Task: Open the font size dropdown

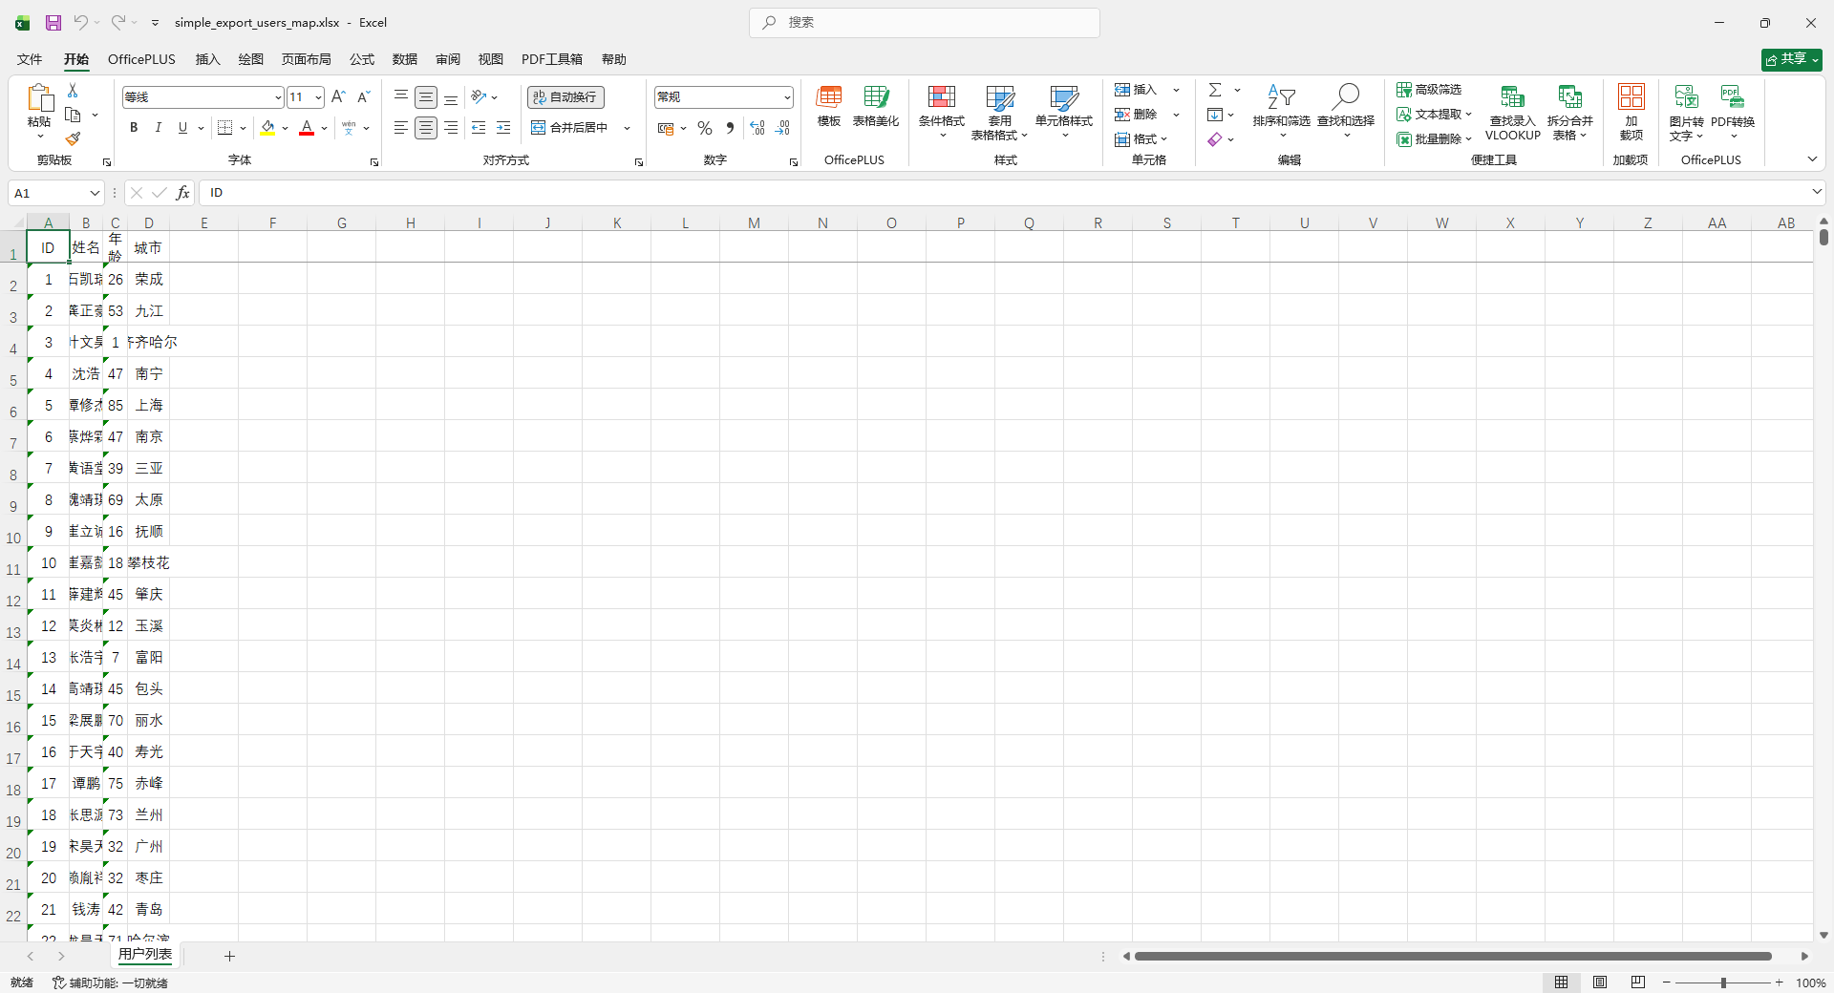Action: click(318, 97)
